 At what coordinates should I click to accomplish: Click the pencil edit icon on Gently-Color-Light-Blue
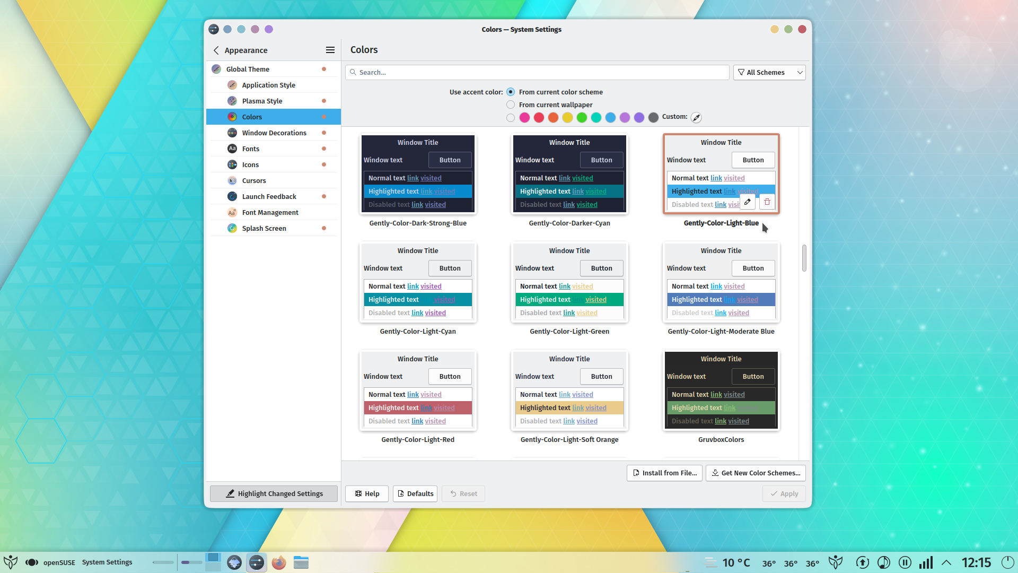(x=747, y=202)
